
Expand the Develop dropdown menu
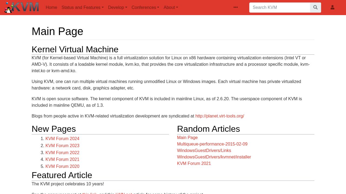118,8
